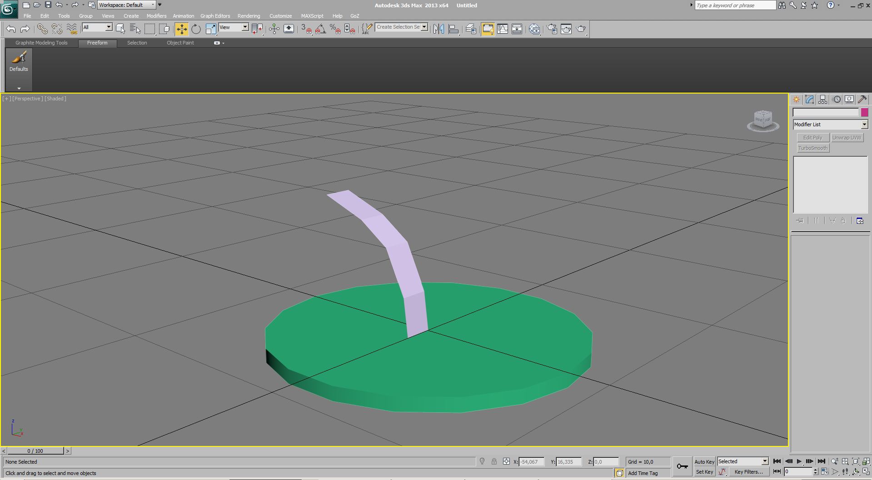Switch to the Create command panel
This screenshot has width=872, height=480.
[x=796, y=99]
